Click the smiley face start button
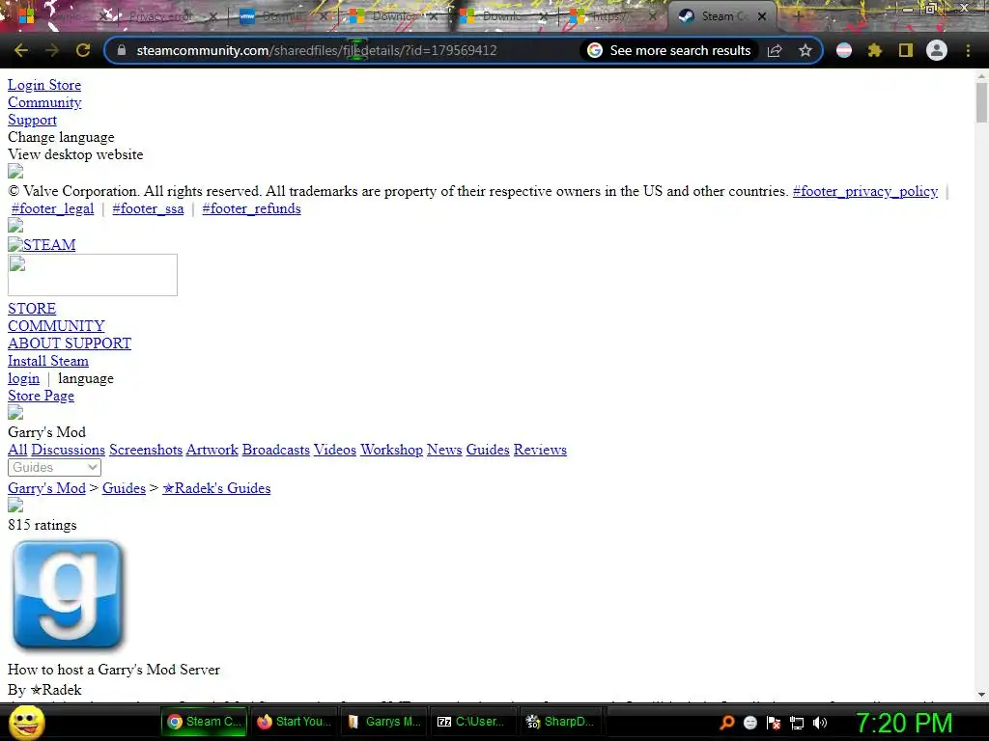Screen dimensions: 989x741 26,722
